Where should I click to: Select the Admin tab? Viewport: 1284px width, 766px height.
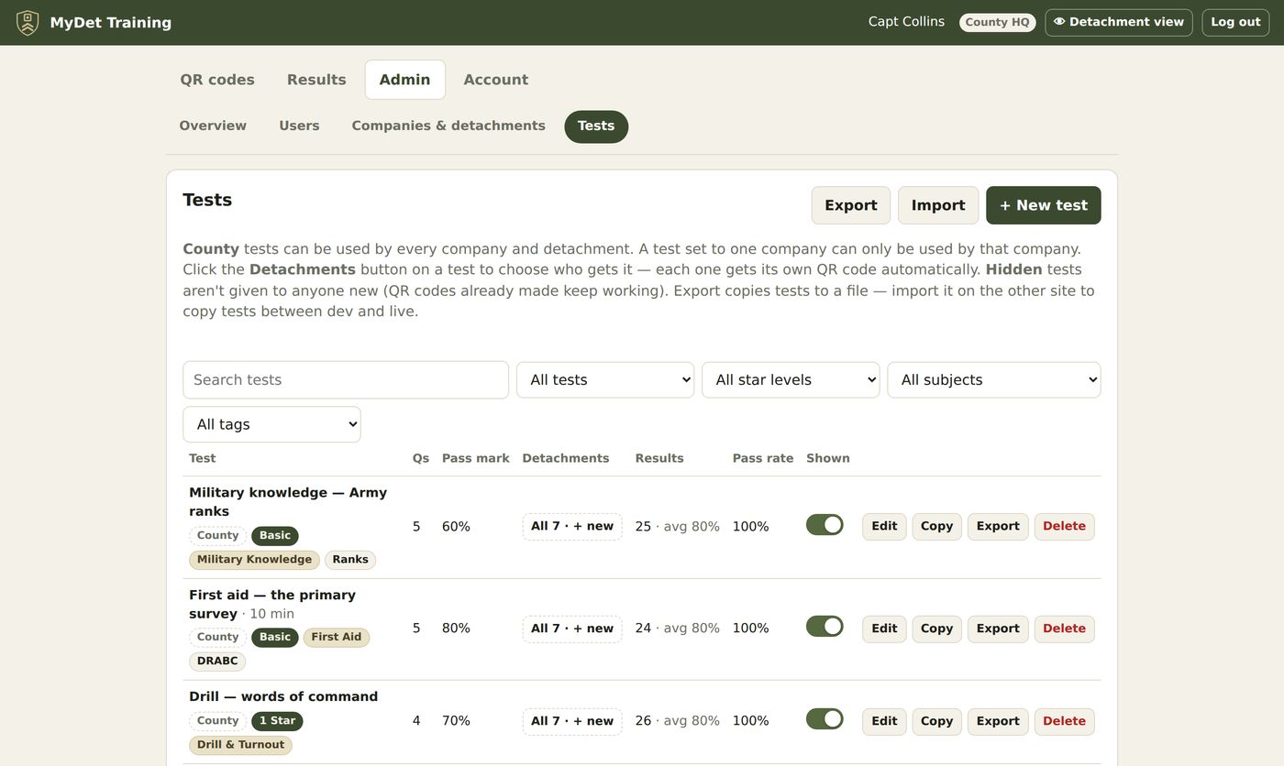[405, 80]
